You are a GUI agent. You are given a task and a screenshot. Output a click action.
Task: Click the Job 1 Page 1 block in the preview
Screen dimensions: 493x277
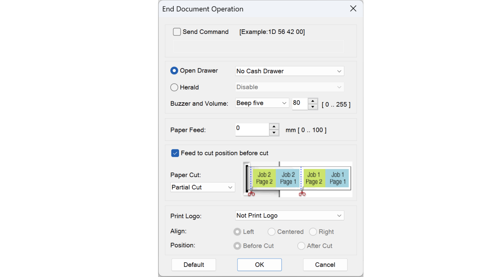pos(337,178)
